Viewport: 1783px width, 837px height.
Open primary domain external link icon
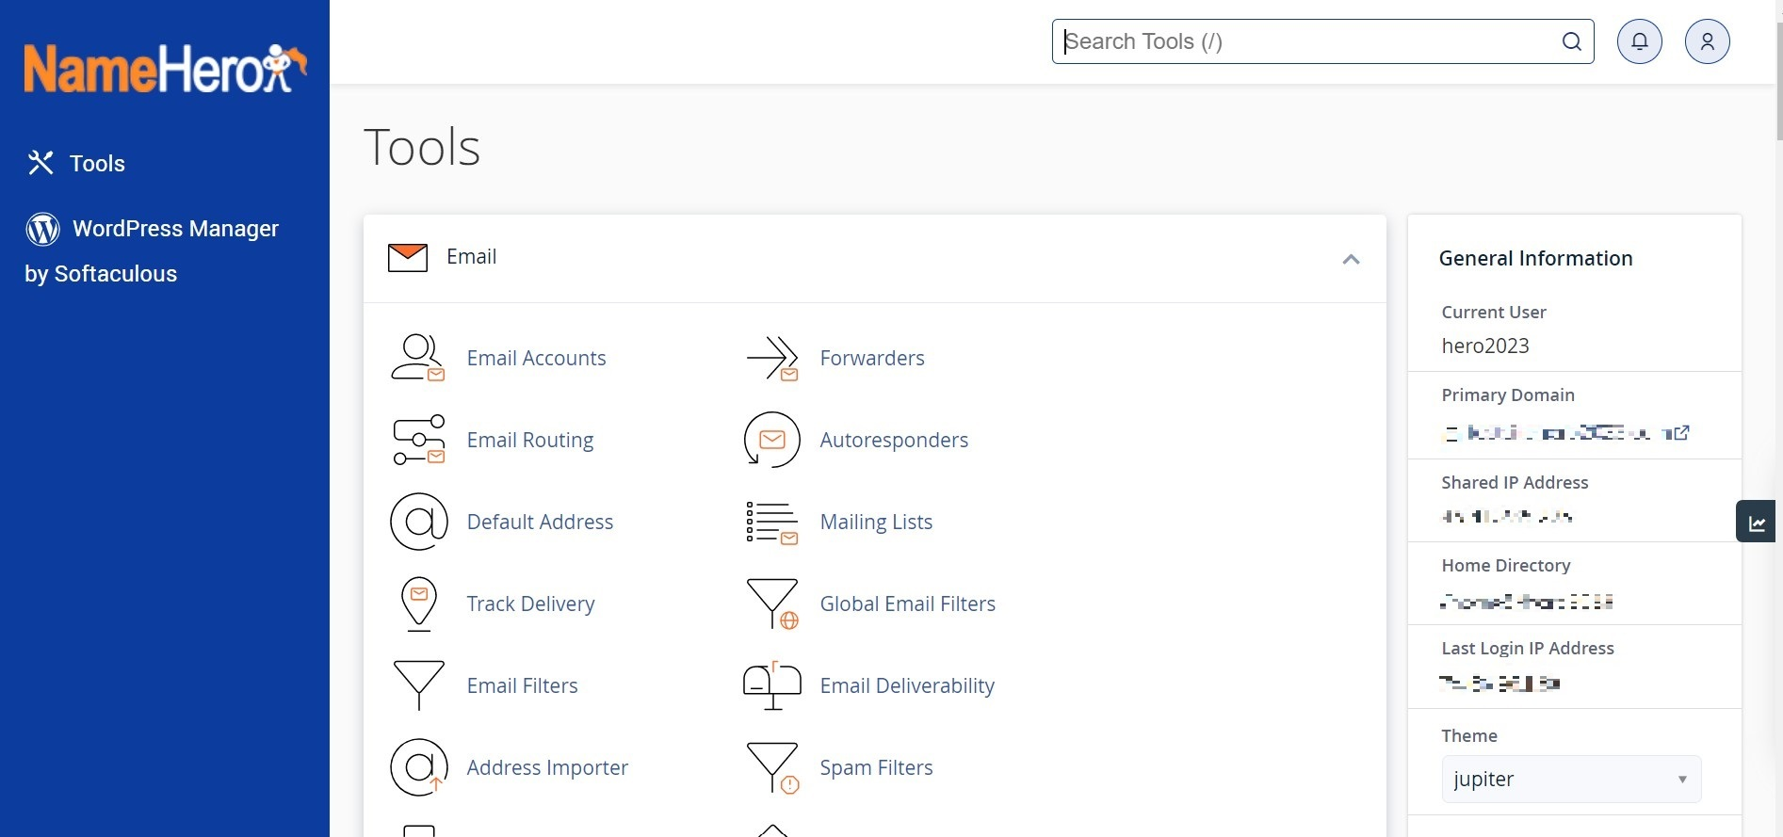[1681, 432]
